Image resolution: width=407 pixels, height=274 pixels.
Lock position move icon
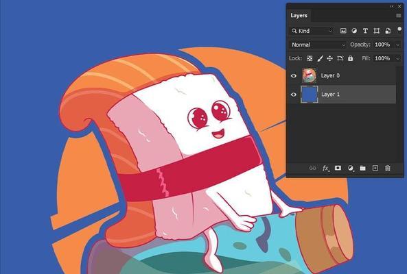(x=329, y=58)
